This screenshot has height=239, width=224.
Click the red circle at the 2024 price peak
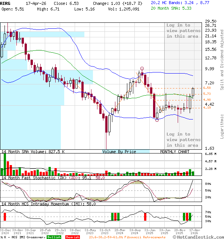[142, 69]
